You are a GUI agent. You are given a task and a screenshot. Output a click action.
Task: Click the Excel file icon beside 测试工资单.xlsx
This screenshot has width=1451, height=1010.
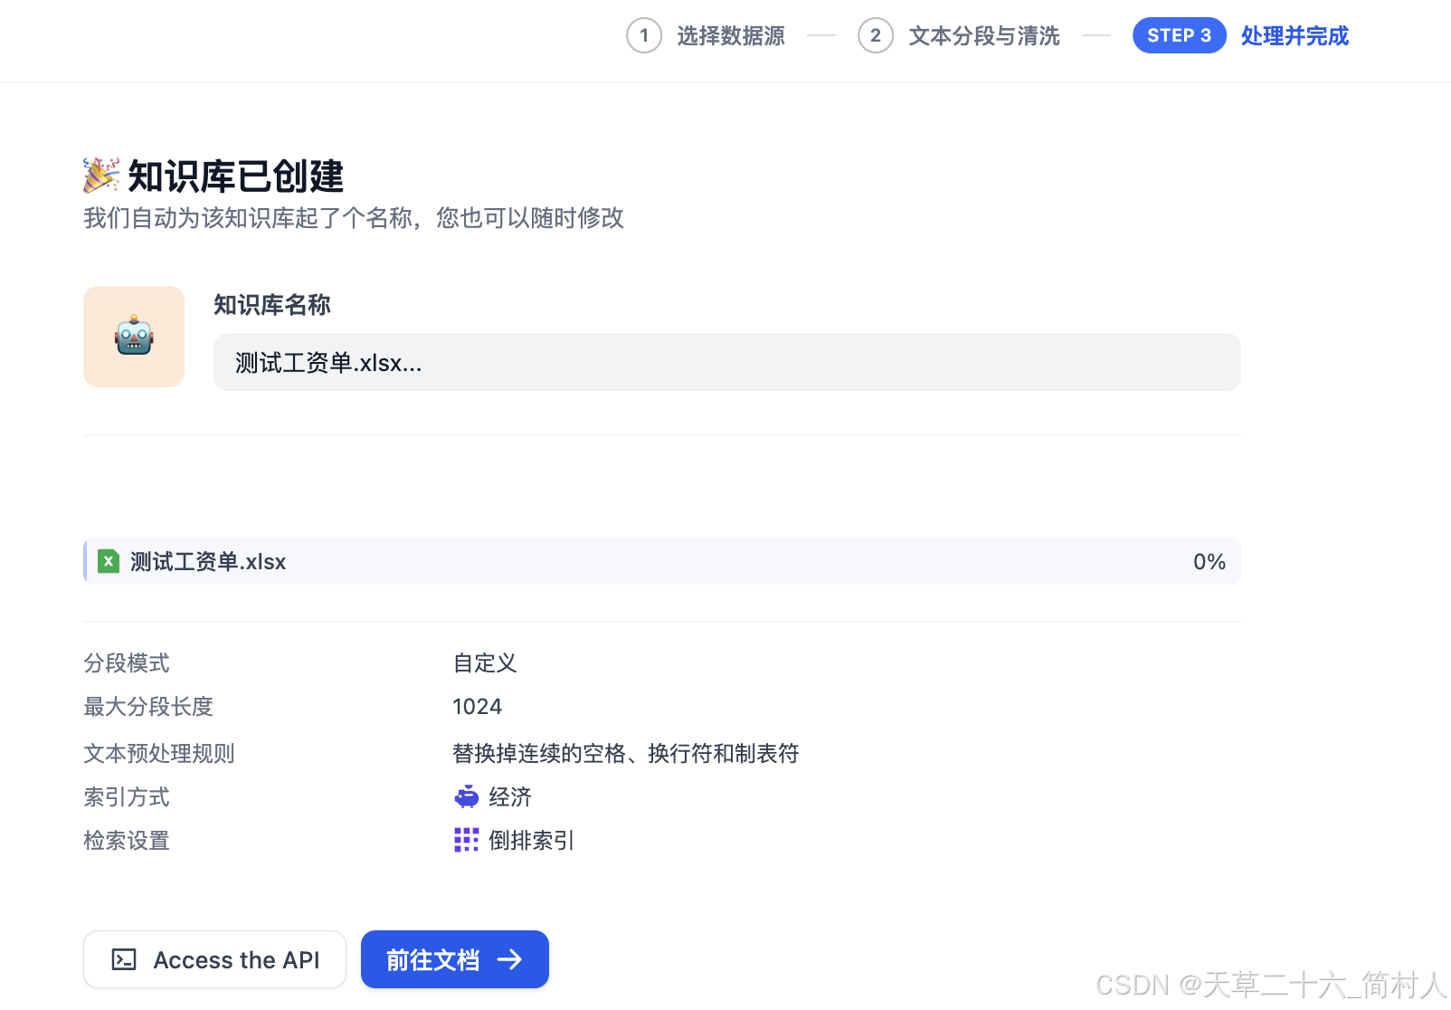coord(109,561)
